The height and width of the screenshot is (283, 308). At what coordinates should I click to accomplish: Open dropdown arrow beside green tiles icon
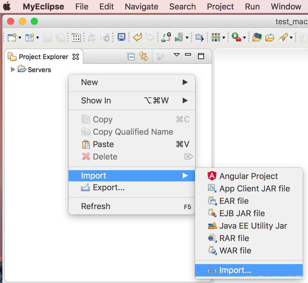pos(223,38)
